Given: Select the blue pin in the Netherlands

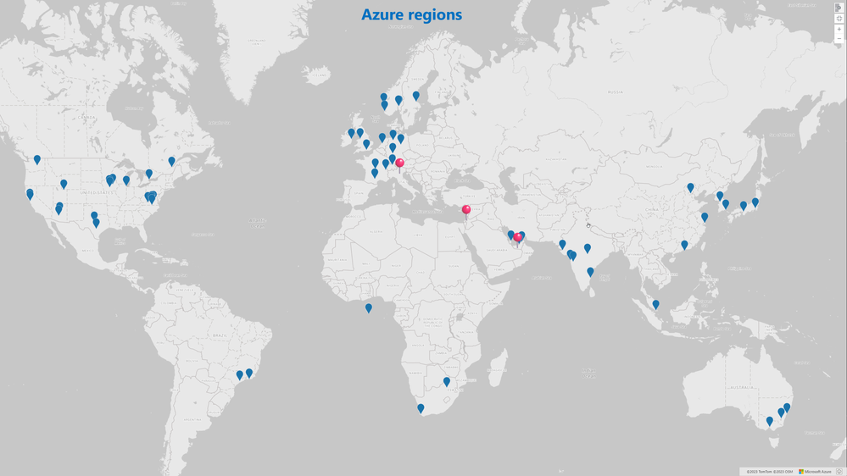Looking at the screenshot, I should click(x=382, y=137).
